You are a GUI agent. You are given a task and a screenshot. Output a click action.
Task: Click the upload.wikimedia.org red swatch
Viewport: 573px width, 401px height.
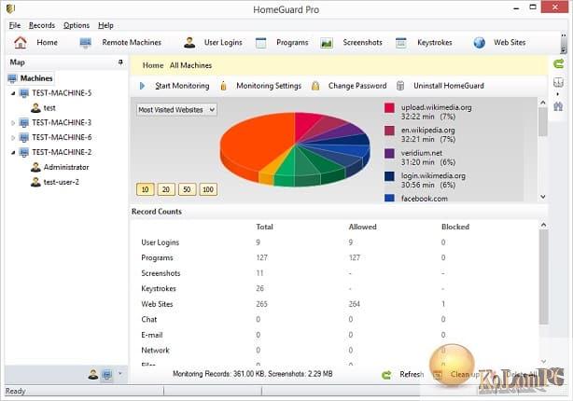pos(389,108)
